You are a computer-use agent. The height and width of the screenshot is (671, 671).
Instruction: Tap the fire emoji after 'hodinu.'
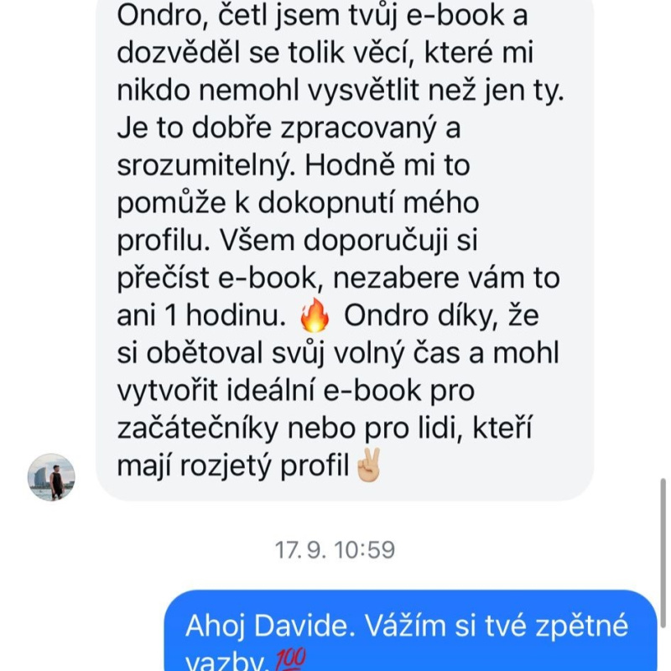pyautogui.click(x=315, y=316)
